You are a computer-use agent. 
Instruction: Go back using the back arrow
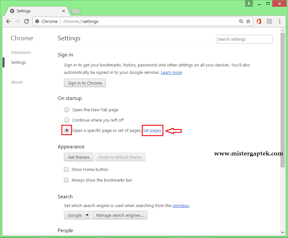coord(8,22)
